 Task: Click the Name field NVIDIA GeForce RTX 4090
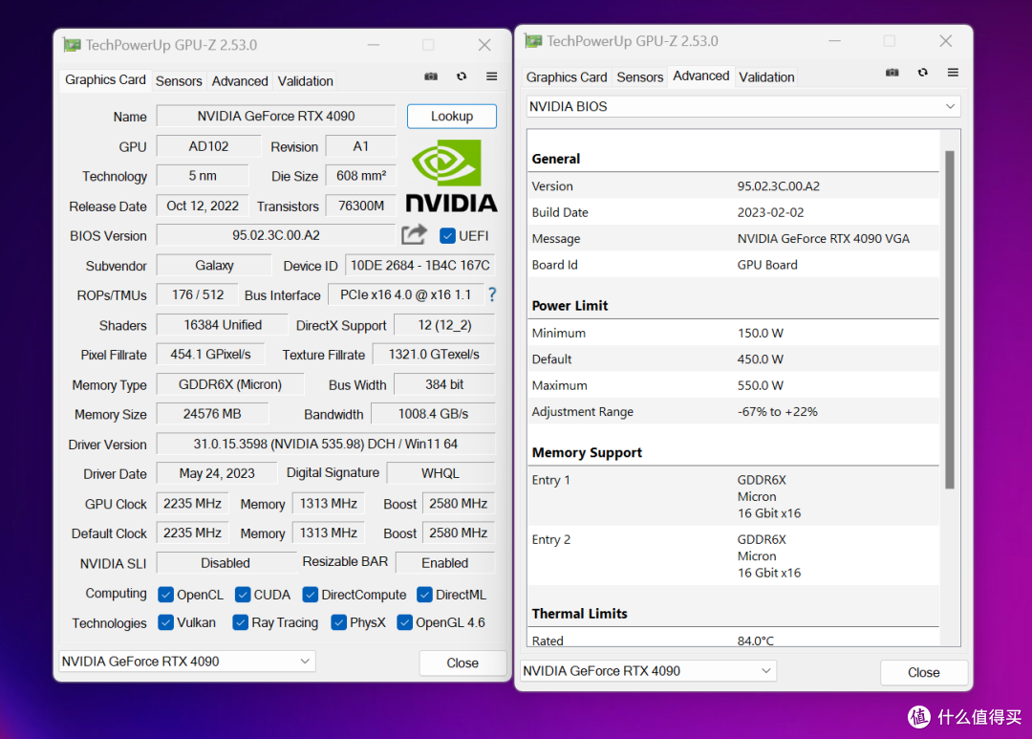(276, 116)
